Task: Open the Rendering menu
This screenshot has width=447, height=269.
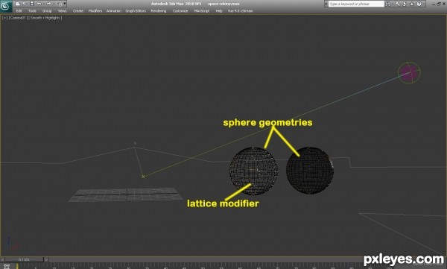Action: (159, 11)
